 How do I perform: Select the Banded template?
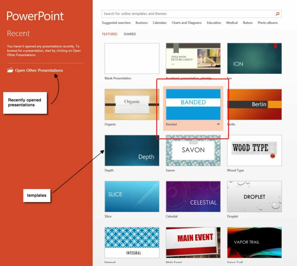[x=193, y=104]
